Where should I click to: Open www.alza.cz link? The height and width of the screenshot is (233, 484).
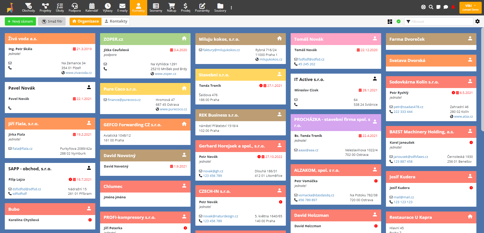tap(463, 116)
